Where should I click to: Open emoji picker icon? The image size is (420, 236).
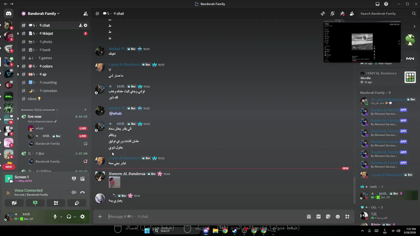tap(338, 216)
